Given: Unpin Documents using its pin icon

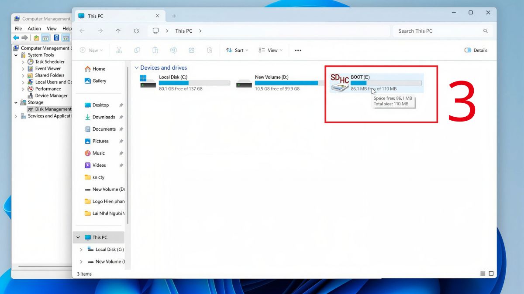Looking at the screenshot, I should (x=121, y=129).
